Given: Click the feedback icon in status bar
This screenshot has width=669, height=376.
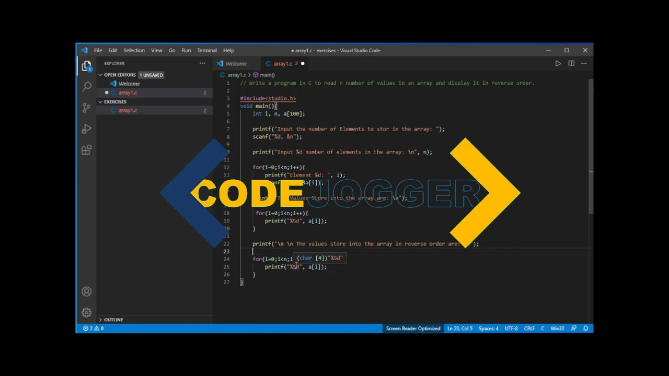Looking at the screenshot, I should coord(574,328).
